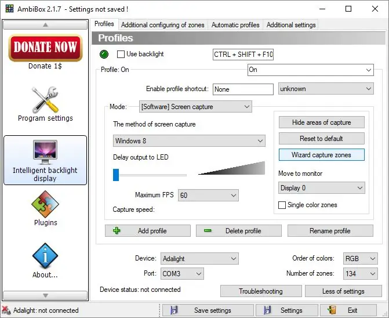The height and width of the screenshot is (318, 389).
Task: Open the About info icon
Action: coord(45,256)
